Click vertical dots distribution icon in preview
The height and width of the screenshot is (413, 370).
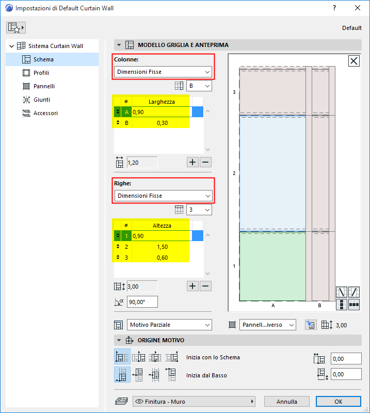pyautogui.click(x=342, y=305)
